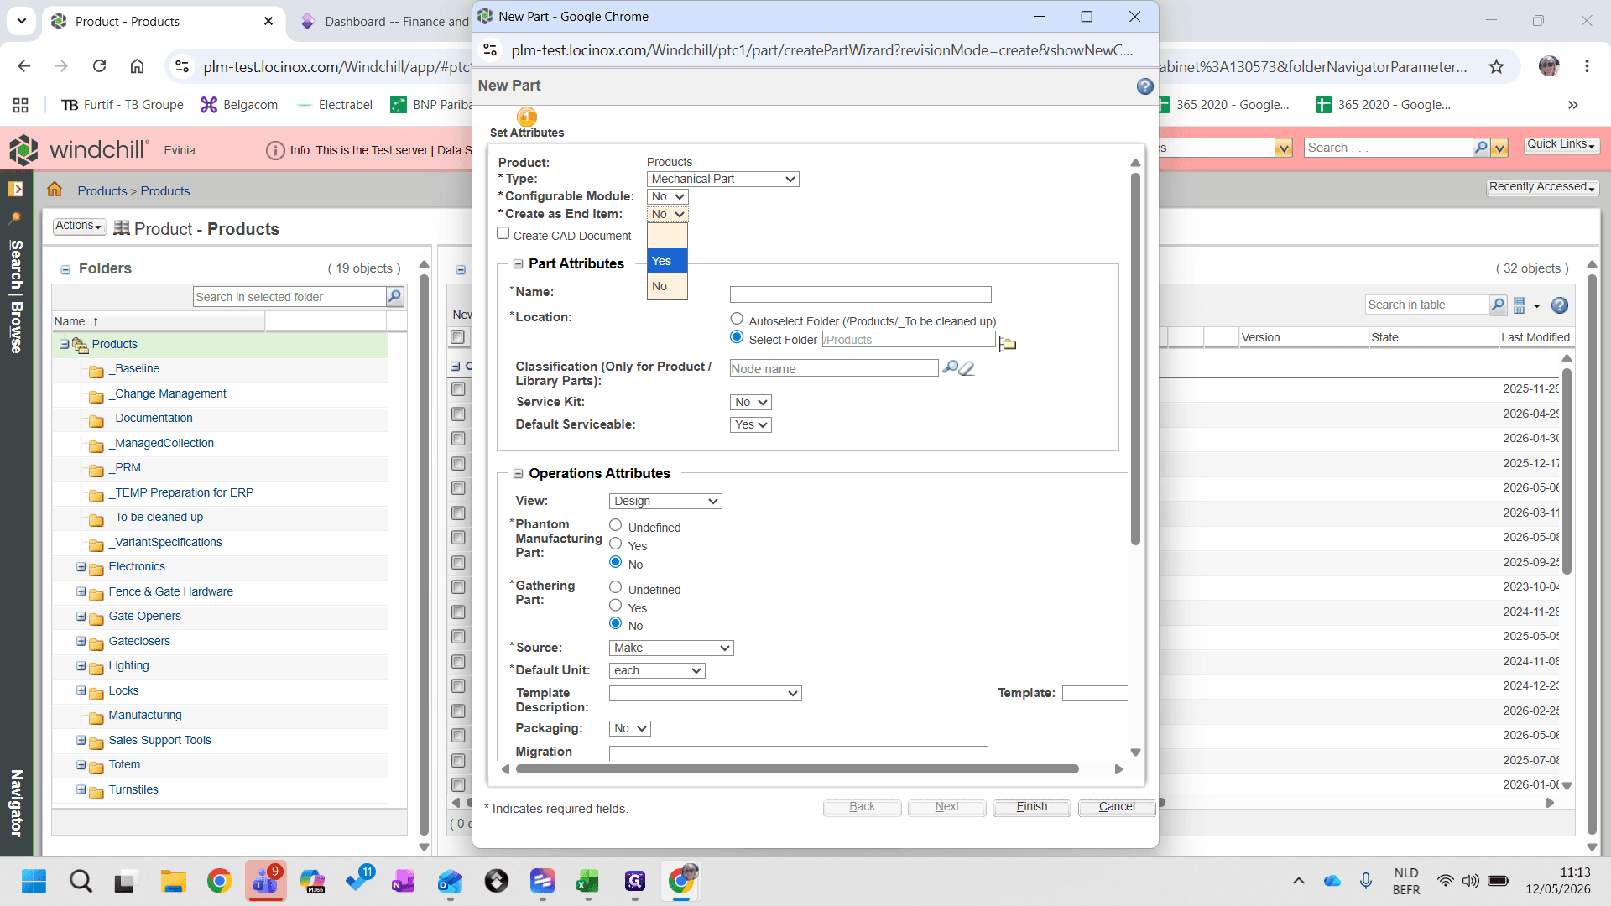Click the classification search magnifier icon
Image resolution: width=1611 pixels, height=906 pixels.
[950, 367]
